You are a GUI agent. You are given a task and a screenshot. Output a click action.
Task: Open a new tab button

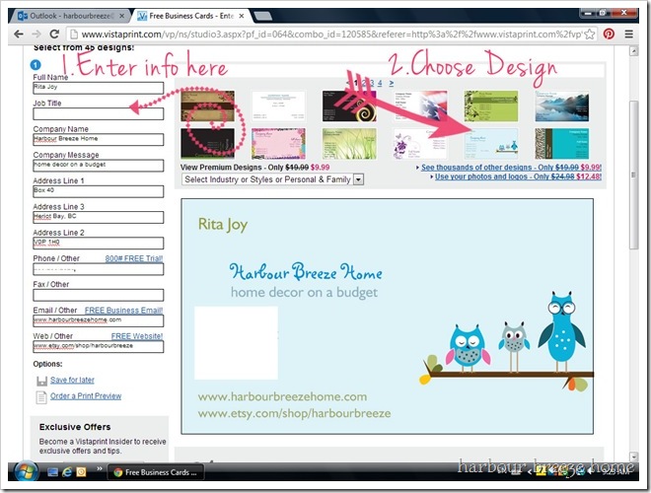click(x=262, y=16)
